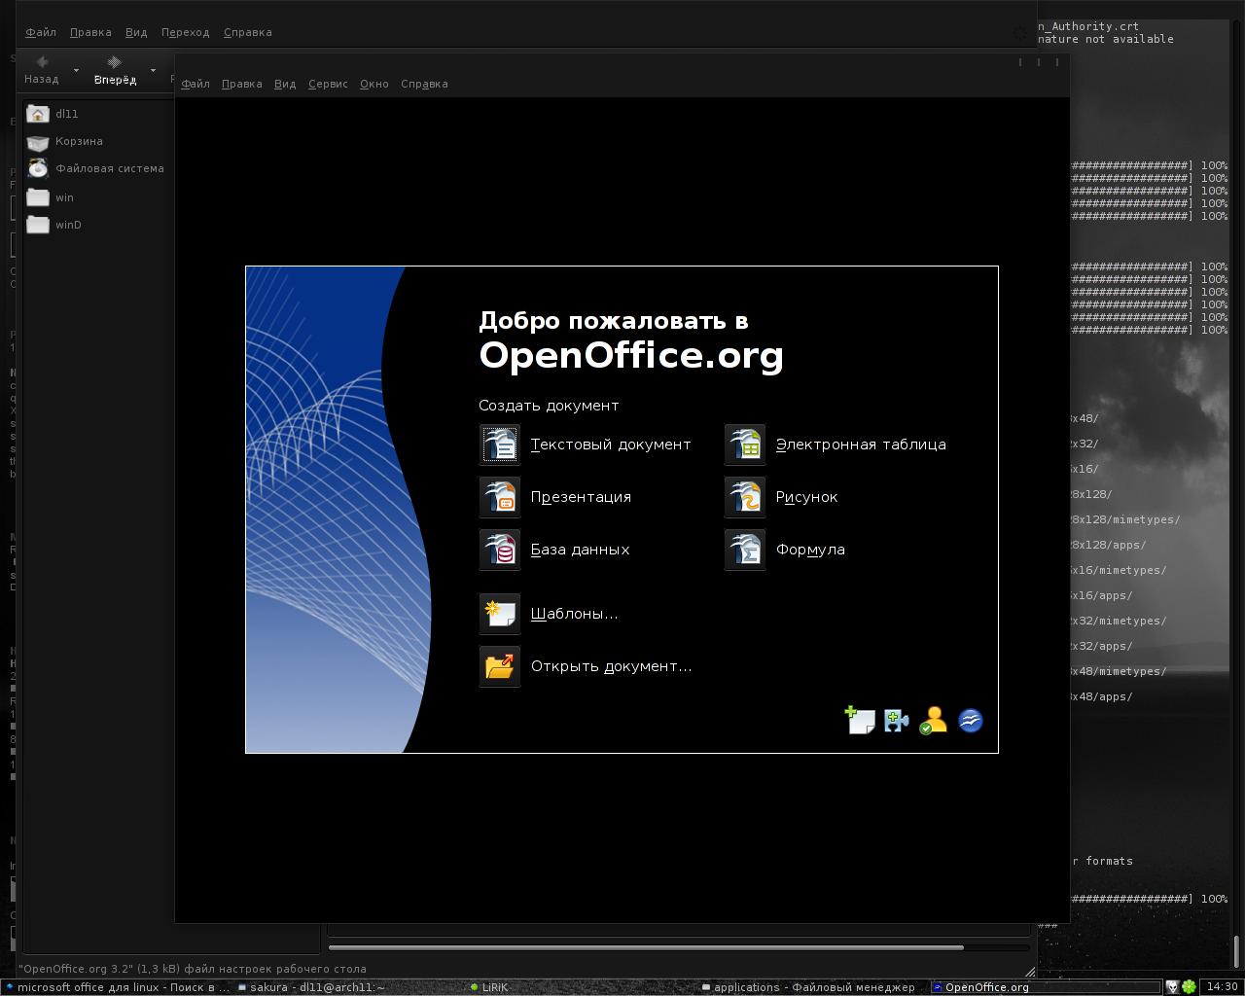The height and width of the screenshot is (996, 1245).
Task: Expand the Вперёд history dropdown arrow
Action: pyautogui.click(x=153, y=70)
